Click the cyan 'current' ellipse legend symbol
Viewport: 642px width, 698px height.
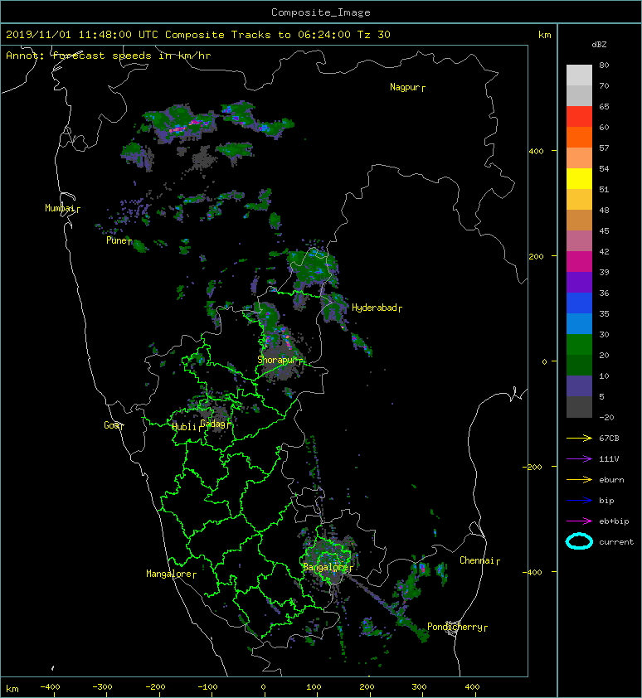point(579,542)
